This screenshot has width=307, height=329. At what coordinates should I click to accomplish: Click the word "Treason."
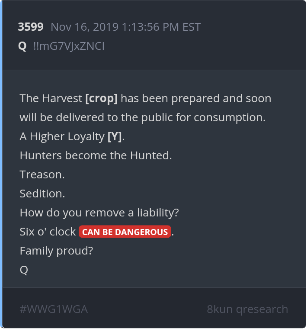point(42,174)
